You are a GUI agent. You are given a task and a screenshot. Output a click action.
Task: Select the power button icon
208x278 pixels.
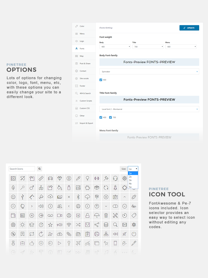point(134,234)
